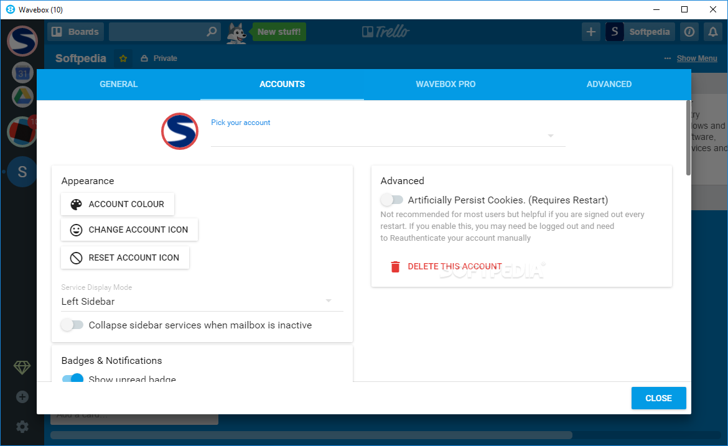Click the Reset Account Icon button
The image size is (728, 446).
(x=125, y=258)
